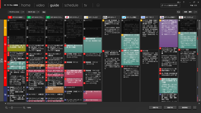This screenshot has height=113, width=201.
Task: Click the horizontal scrollbar thumb
Action: coord(47,103)
